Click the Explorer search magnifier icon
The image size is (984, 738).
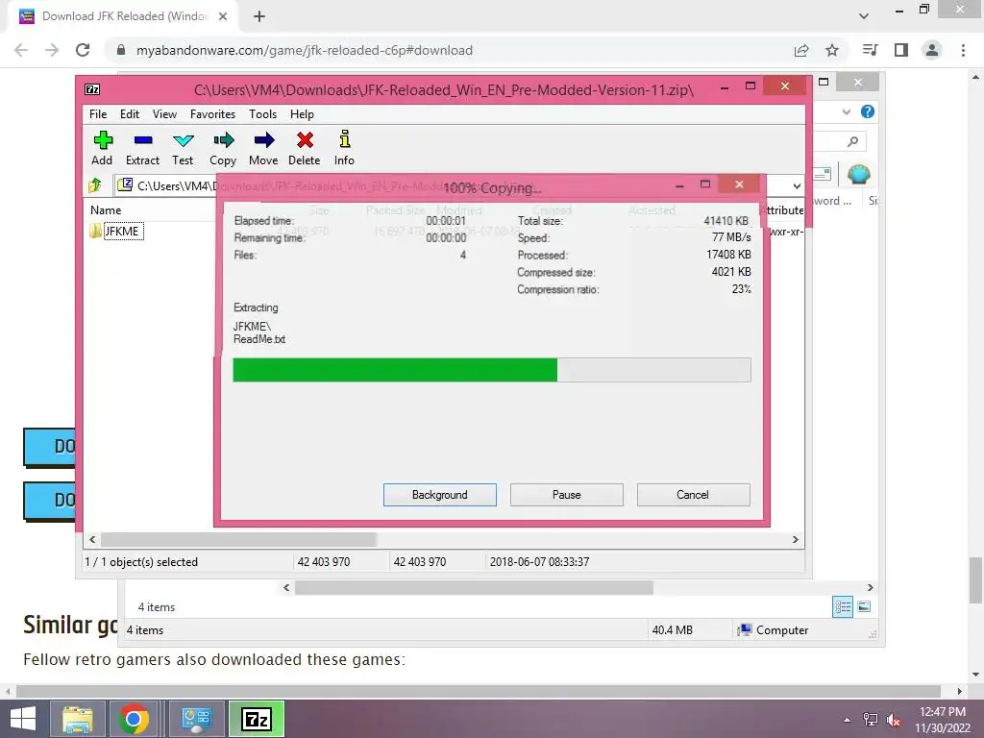[852, 142]
